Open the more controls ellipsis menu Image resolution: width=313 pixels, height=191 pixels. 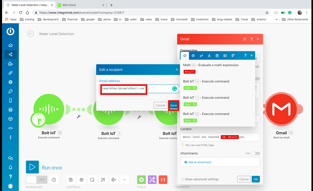(x=124, y=180)
